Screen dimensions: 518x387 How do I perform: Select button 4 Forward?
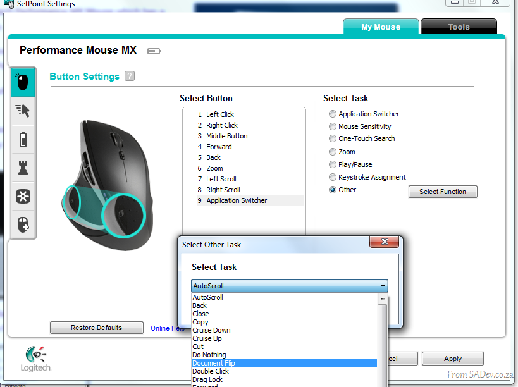(x=250, y=147)
